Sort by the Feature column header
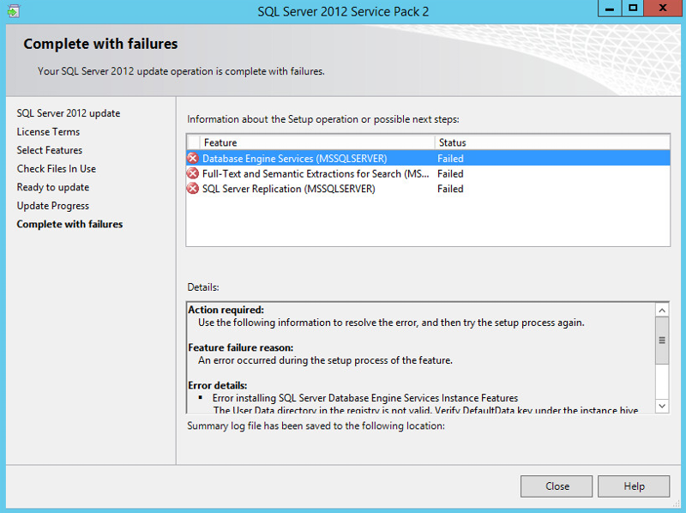This screenshot has width=686, height=513. (x=317, y=142)
